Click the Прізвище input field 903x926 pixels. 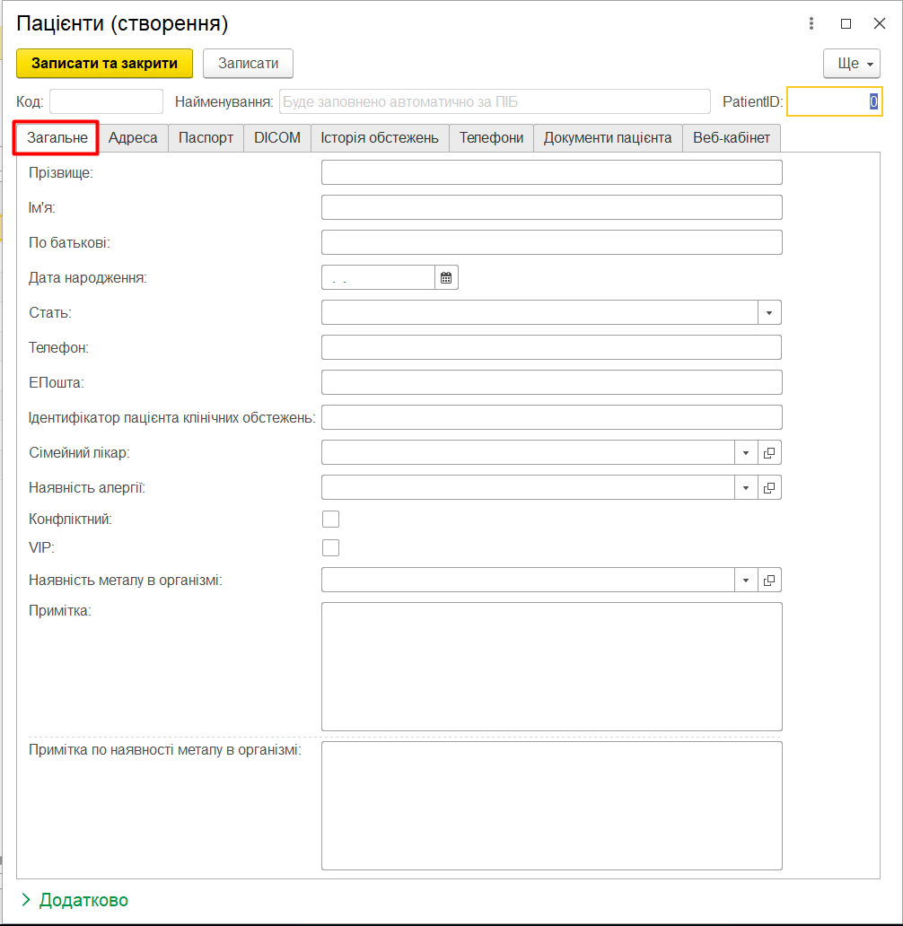(x=551, y=172)
